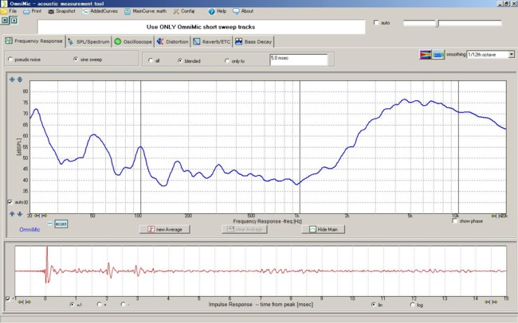Open the Config menu
Screen dimensions: 518x323
coord(183,11)
